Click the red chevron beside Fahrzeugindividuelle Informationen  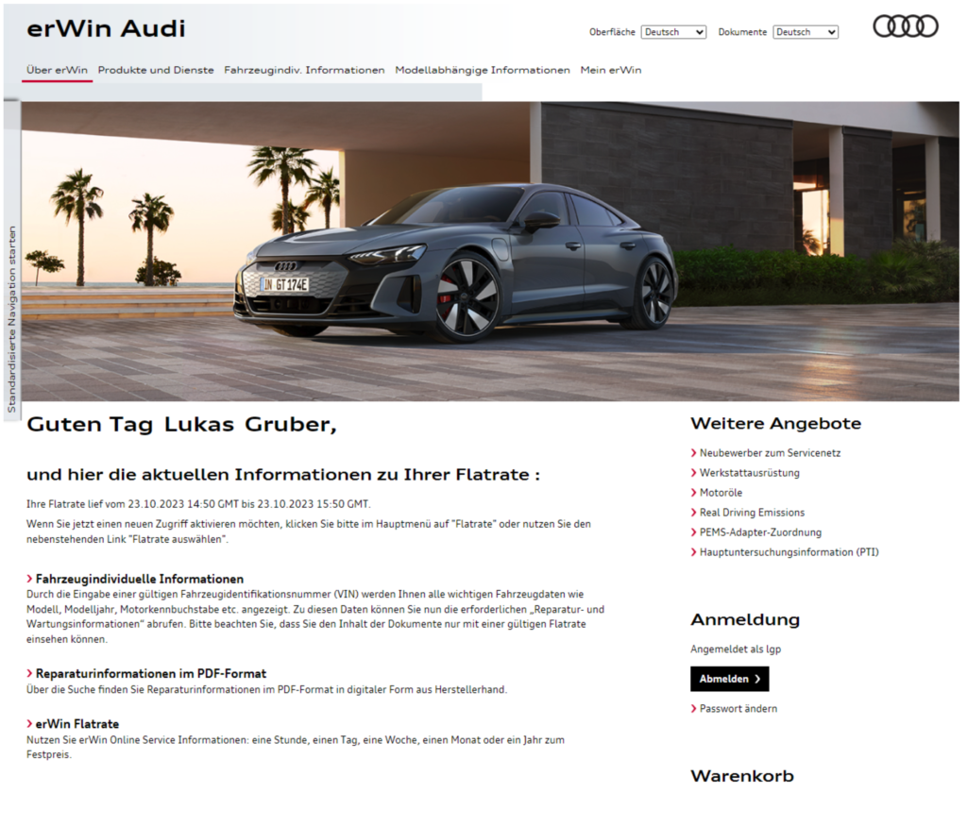29,579
